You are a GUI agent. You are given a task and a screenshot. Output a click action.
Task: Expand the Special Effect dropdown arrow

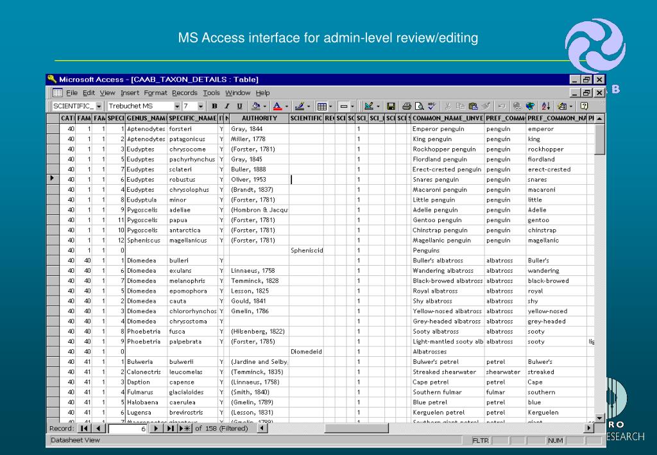pos(352,106)
